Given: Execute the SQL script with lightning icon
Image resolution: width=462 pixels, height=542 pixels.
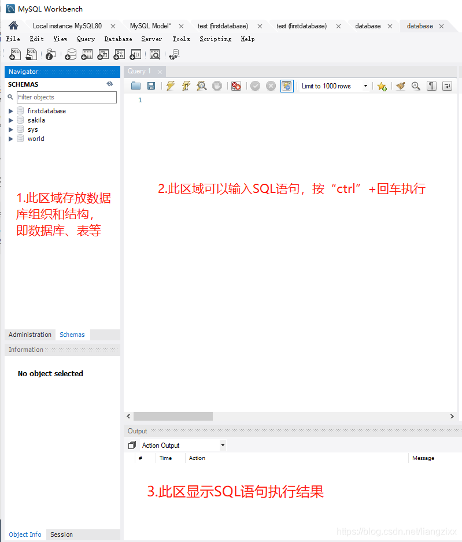Looking at the screenshot, I should click(x=171, y=86).
